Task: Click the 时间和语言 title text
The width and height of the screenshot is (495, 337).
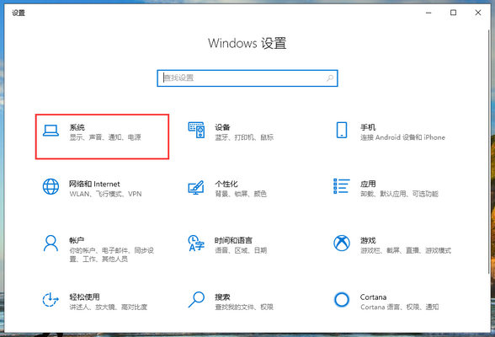Action: (234, 240)
